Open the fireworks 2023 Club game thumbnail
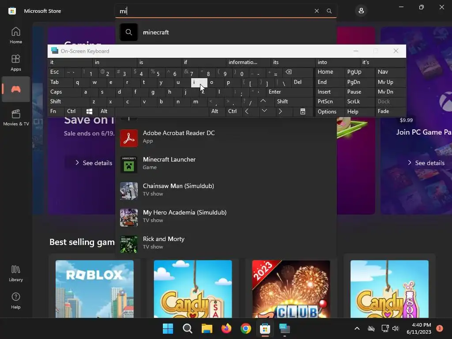 click(x=291, y=289)
